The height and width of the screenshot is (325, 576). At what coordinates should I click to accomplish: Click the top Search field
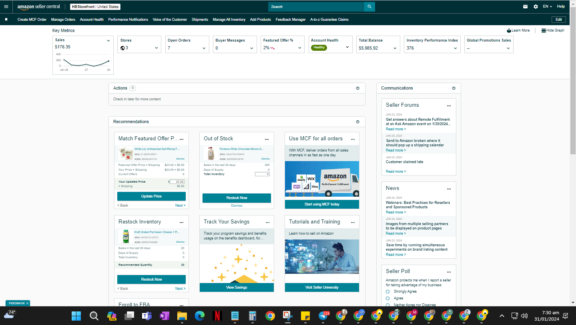point(316,7)
